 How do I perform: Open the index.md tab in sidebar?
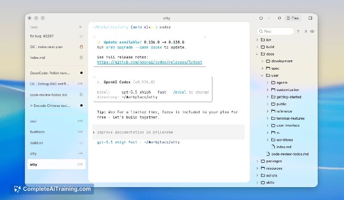click(x=56, y=58)
